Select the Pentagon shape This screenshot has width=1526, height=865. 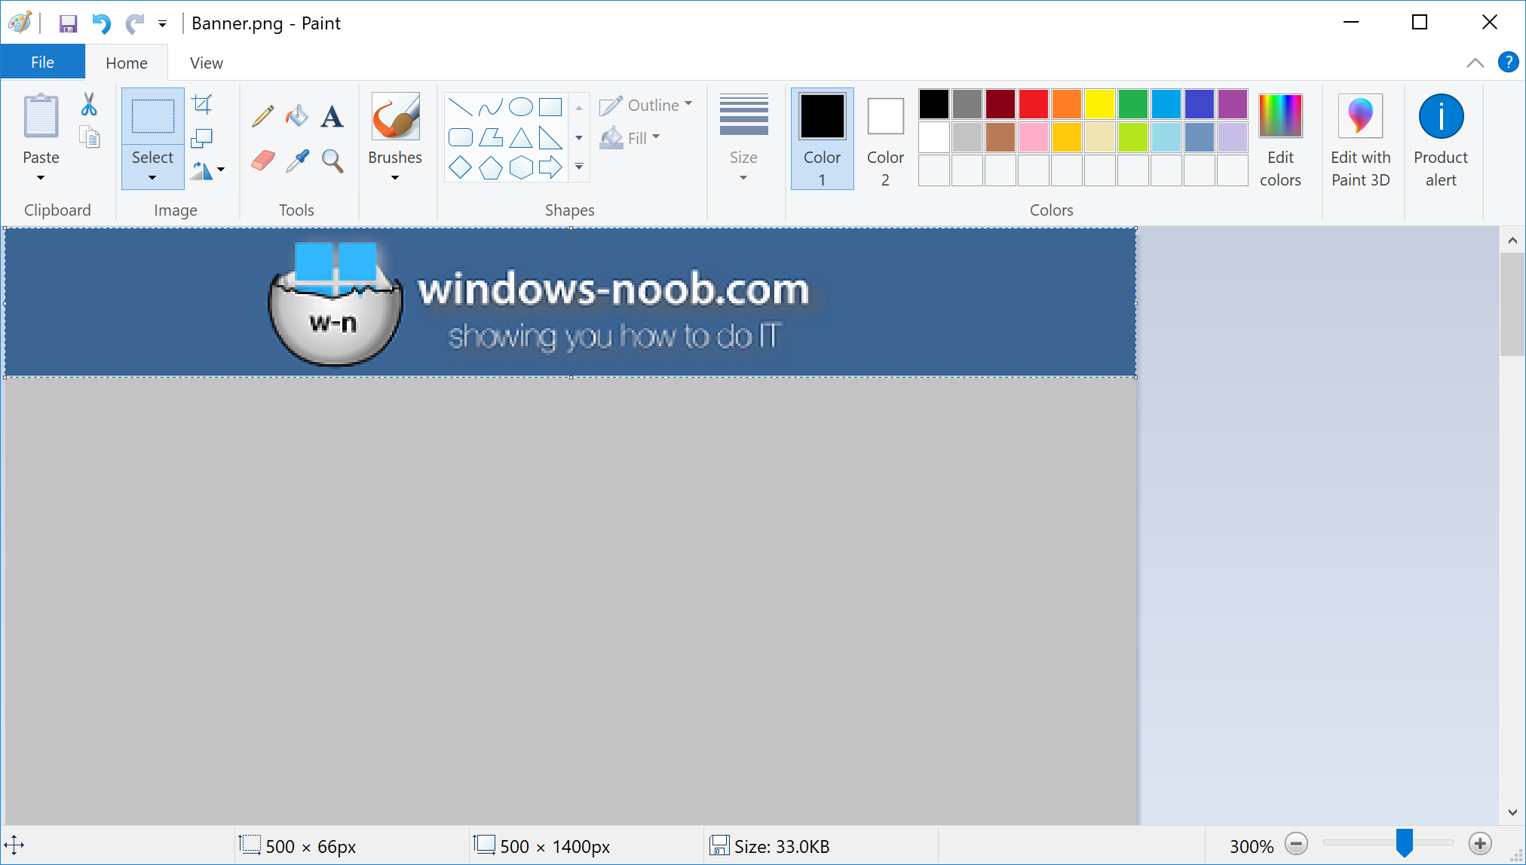[x=491, y=167]
